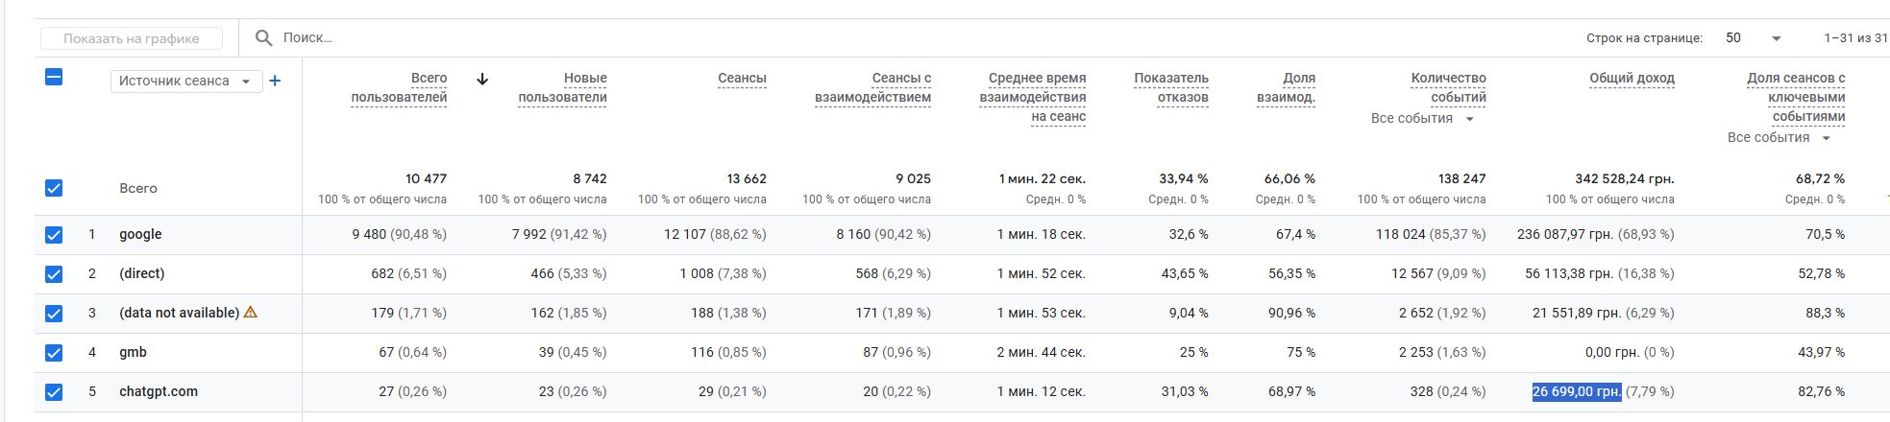Sort by Общий доход column header

[1632, 78]
